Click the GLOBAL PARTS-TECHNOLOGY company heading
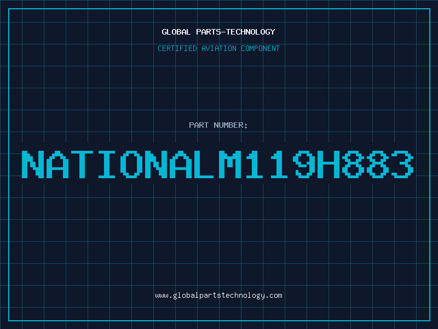The image size is (438, 329). point(218,32)
